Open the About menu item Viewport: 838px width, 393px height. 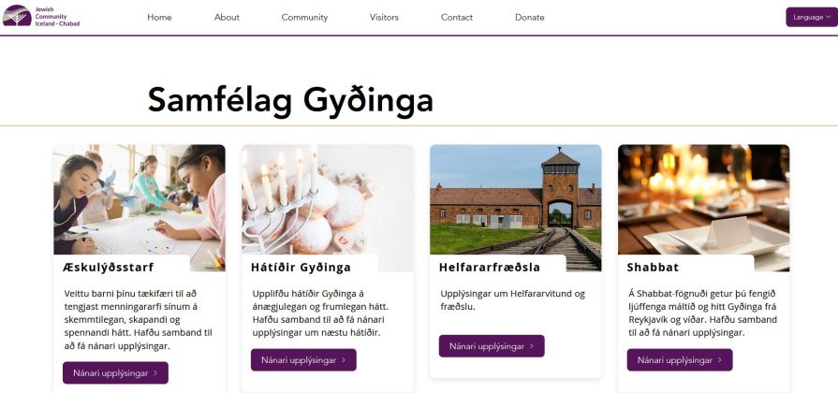[x=227, y=17]
